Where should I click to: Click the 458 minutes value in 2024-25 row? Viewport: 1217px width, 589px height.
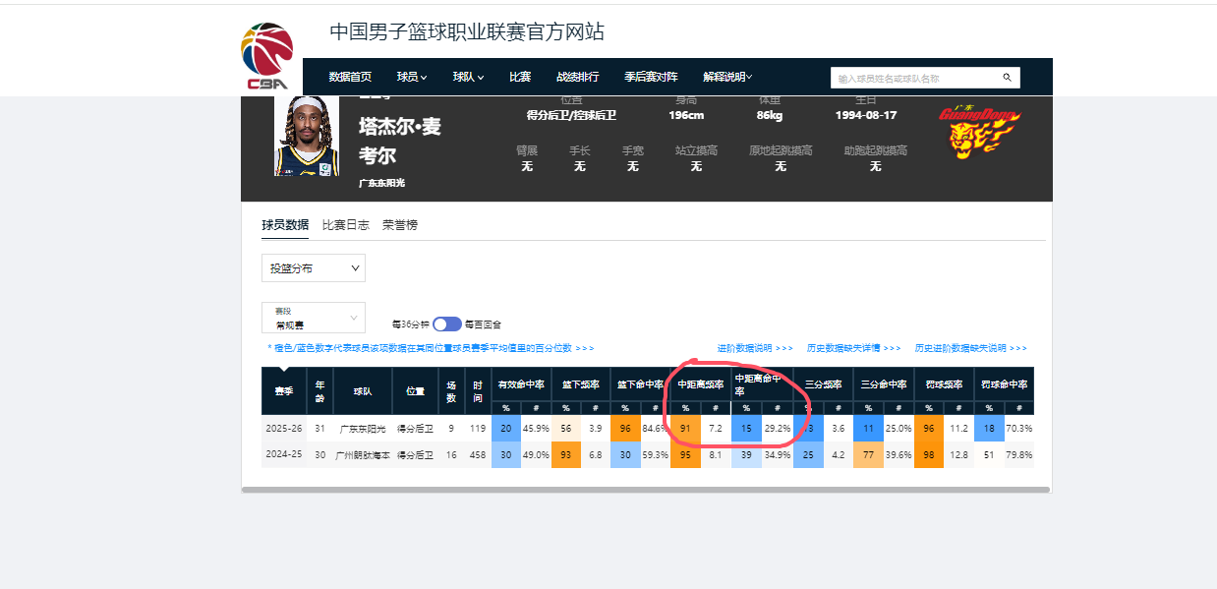(x=478, y=455)
